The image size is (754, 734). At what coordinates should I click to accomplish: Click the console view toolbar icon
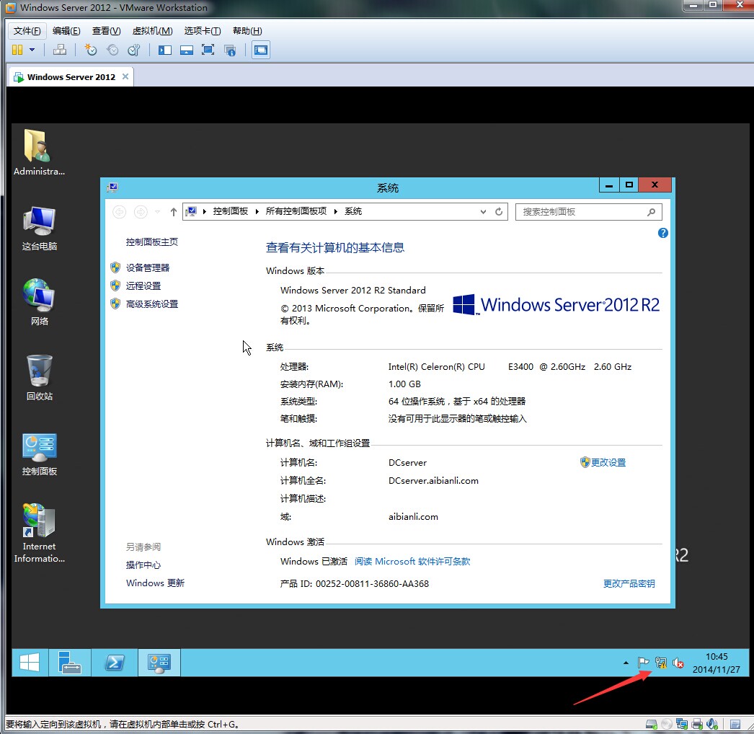pyautogui.click(x=261, y=50)
